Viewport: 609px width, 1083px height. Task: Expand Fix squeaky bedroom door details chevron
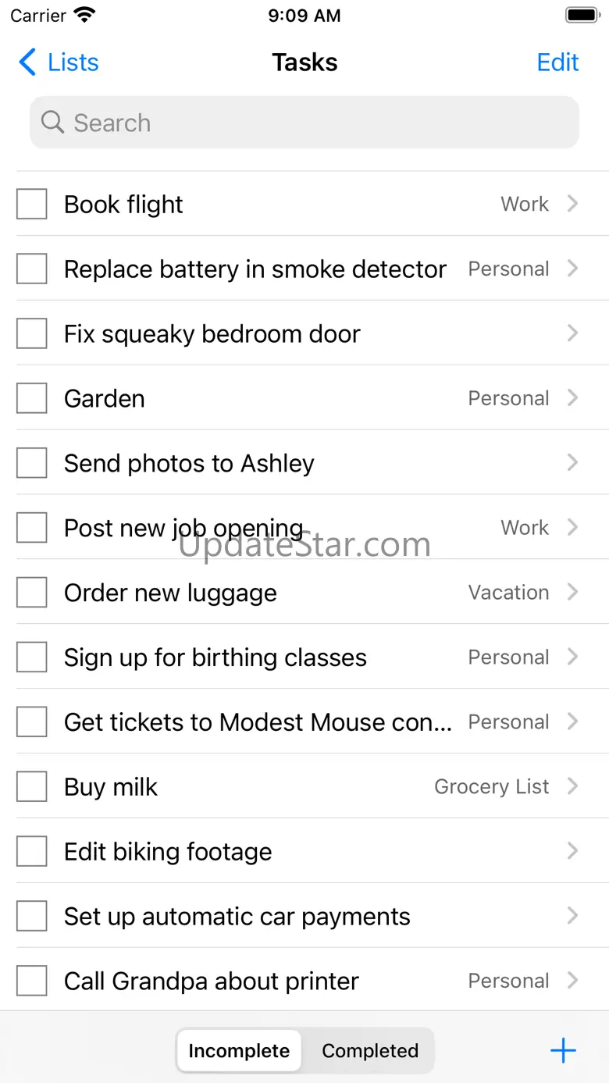[x=572, y=333]
